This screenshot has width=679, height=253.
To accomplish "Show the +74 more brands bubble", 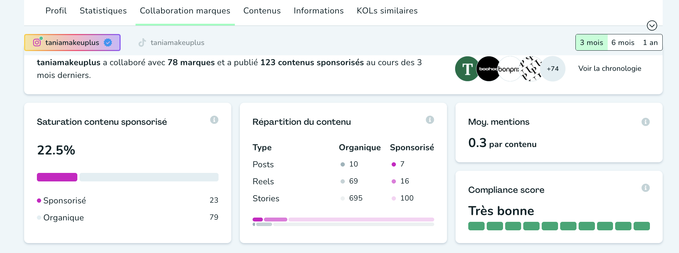I will tap(553, 69).
